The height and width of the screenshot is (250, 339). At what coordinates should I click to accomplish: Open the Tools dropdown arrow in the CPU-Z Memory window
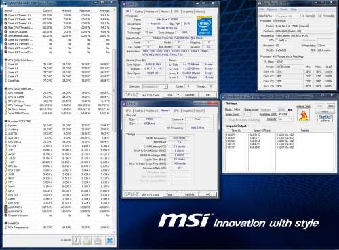(178, 194)
